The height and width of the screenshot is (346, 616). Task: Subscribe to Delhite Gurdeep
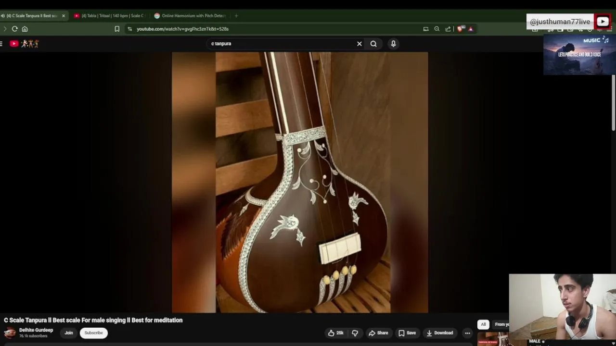pyautogui.click(x=94, y=333)
